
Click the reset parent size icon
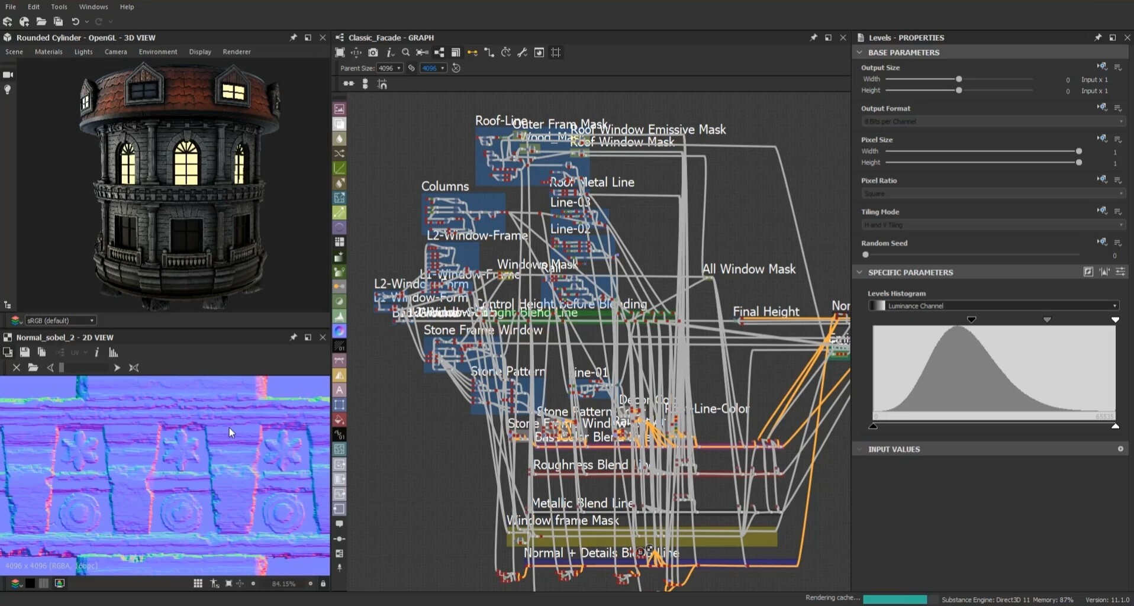point(456,68)
